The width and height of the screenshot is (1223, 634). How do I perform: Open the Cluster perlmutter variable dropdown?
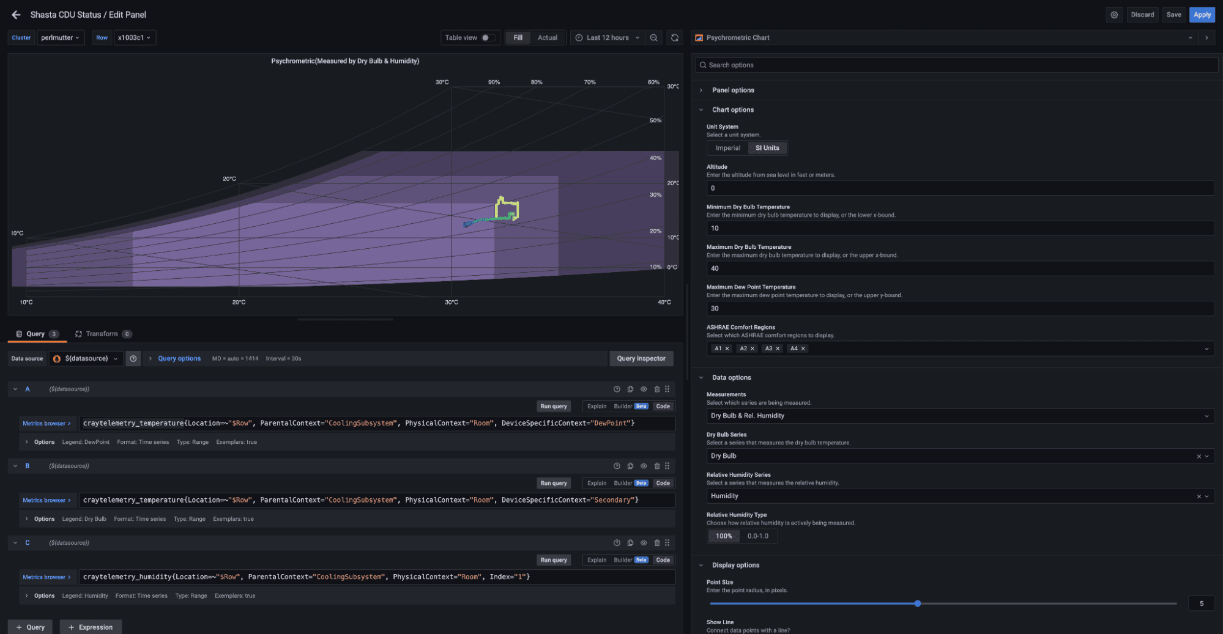point(61,37)
